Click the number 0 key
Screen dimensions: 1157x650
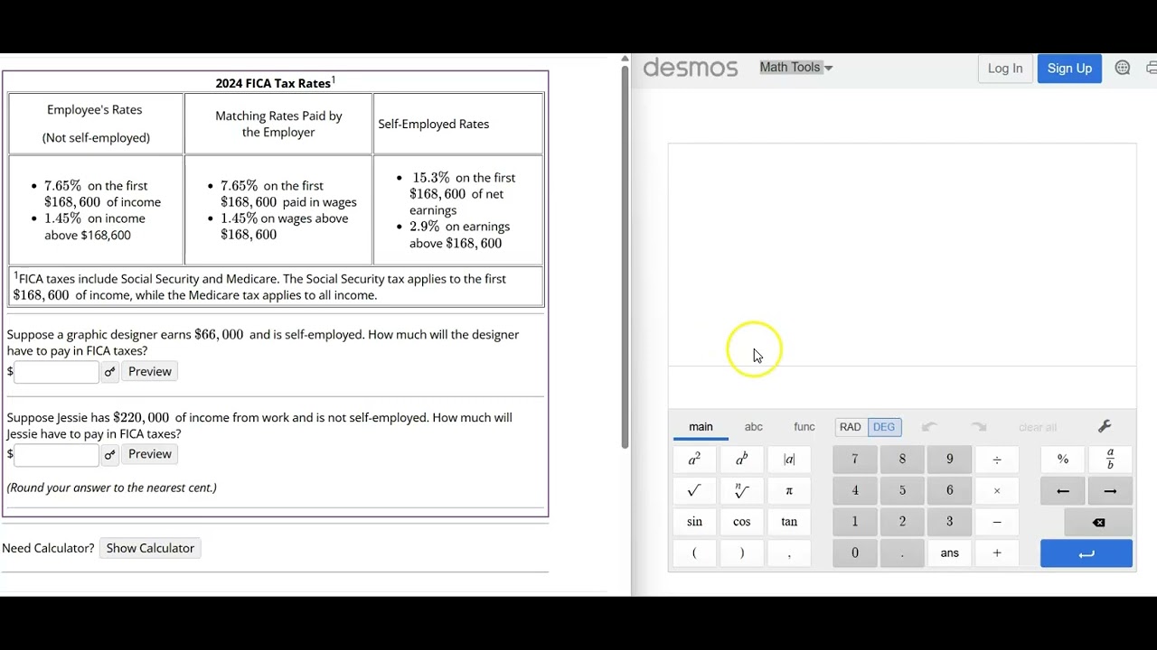tap(854, 553)
